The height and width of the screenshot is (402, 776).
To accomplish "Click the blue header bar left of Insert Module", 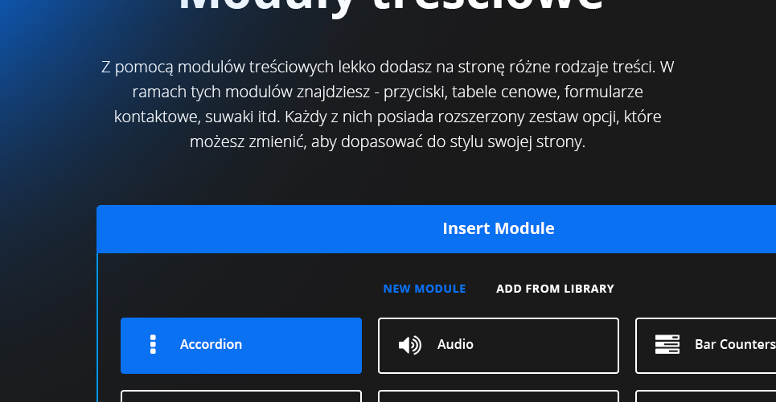I will click(267, 228).
